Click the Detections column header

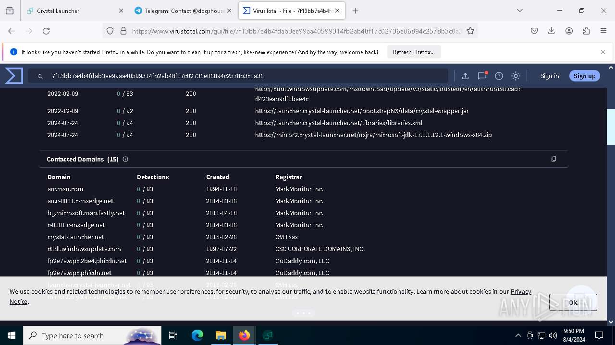click(x=153, y=177)
